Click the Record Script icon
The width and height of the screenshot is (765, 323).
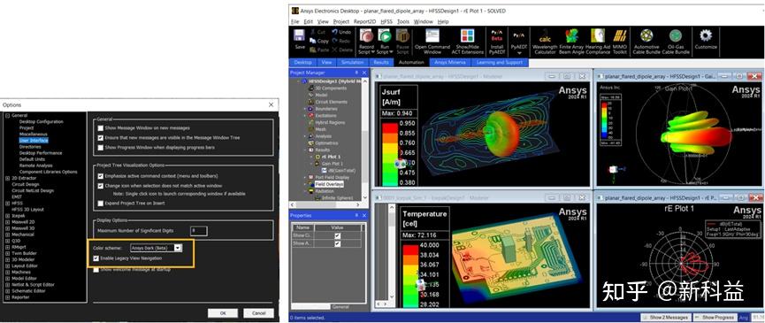click(366, 35)
